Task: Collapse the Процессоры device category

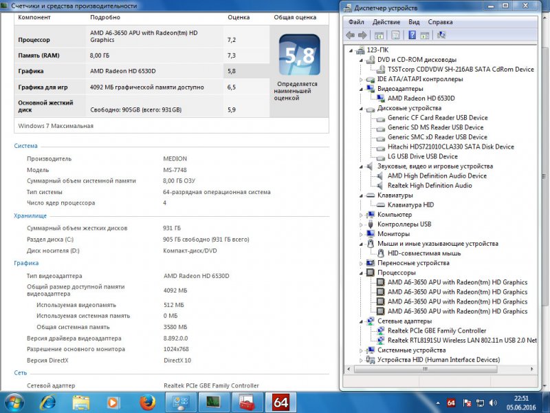Action: click(361, 273)
